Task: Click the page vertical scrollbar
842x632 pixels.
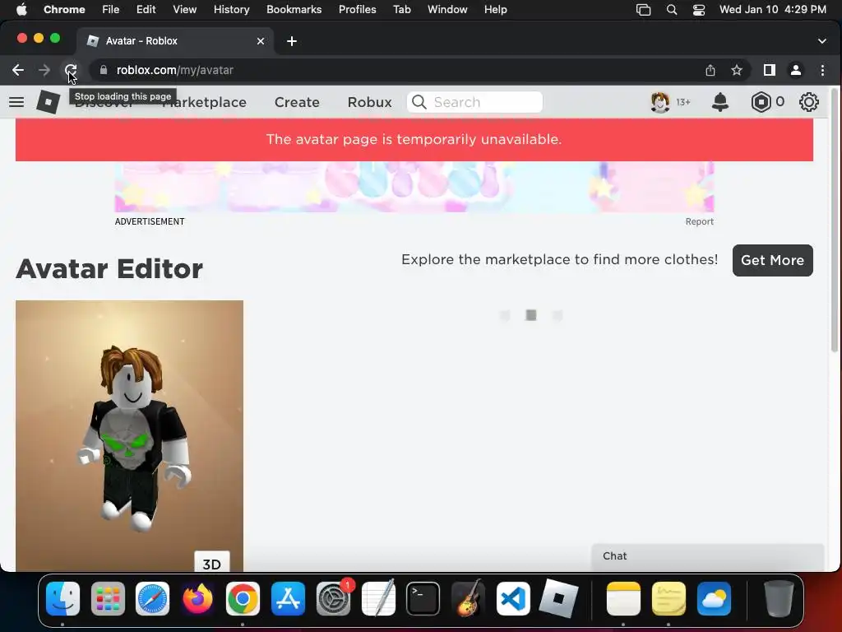Action: point(834,221)
